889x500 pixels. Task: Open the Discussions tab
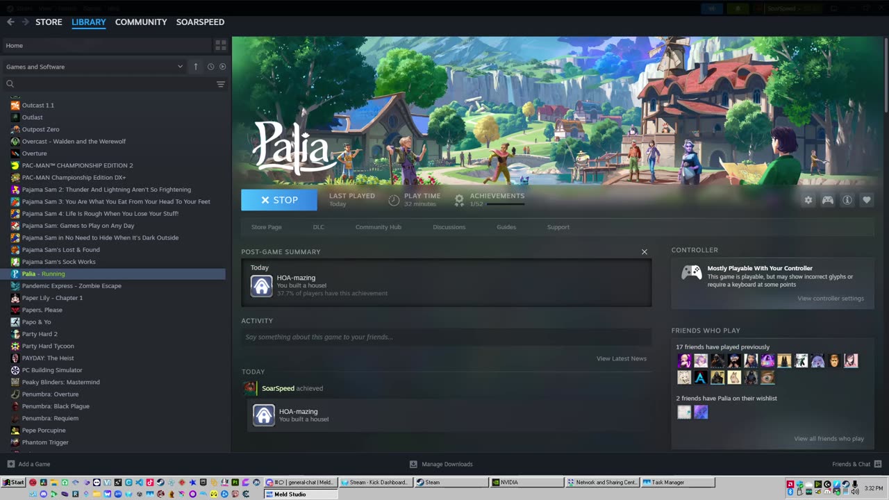pos(449,227)
